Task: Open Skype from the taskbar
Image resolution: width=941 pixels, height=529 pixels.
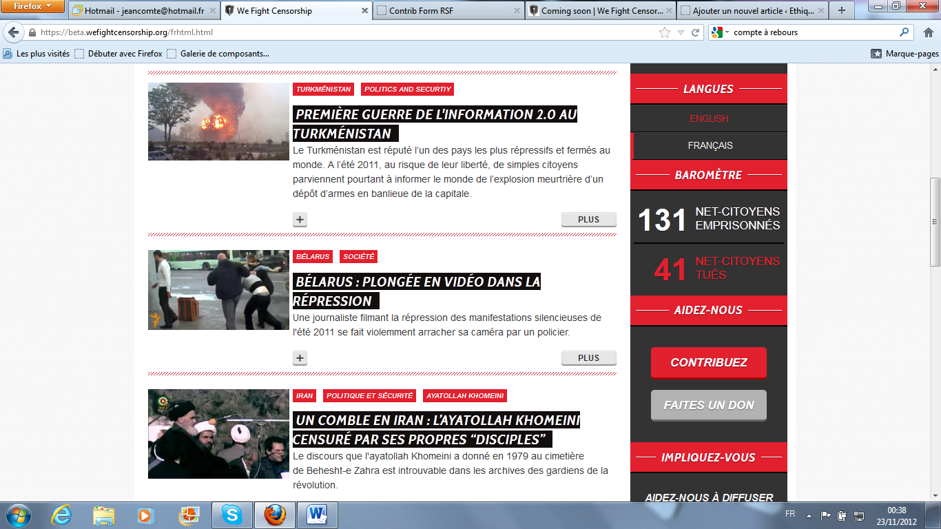Action: 231,515
